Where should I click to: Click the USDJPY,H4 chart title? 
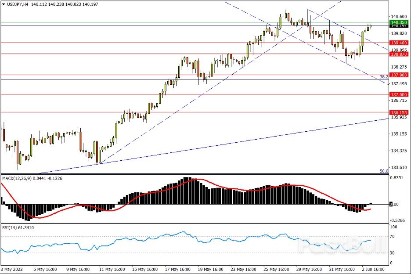pyautogui.click(x=15, y=4)
